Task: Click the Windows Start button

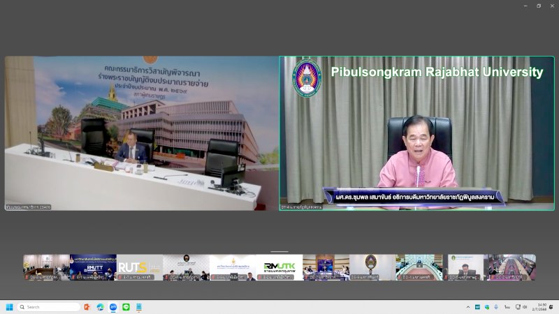Action: tap(10, 307)
